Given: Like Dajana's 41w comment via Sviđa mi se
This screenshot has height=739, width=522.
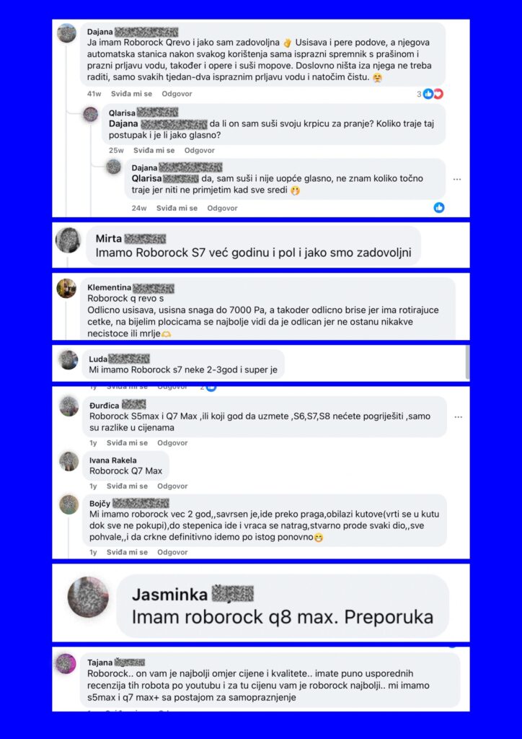Looking at the screenshot, I should [131, 94].
